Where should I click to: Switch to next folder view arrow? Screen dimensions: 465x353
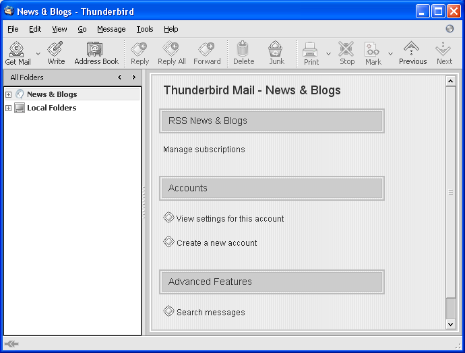(133, 77)
